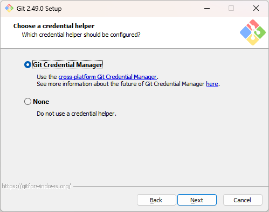
Task: Click the gitforwindows.org URL text
Action: click(x=36, y=186)
